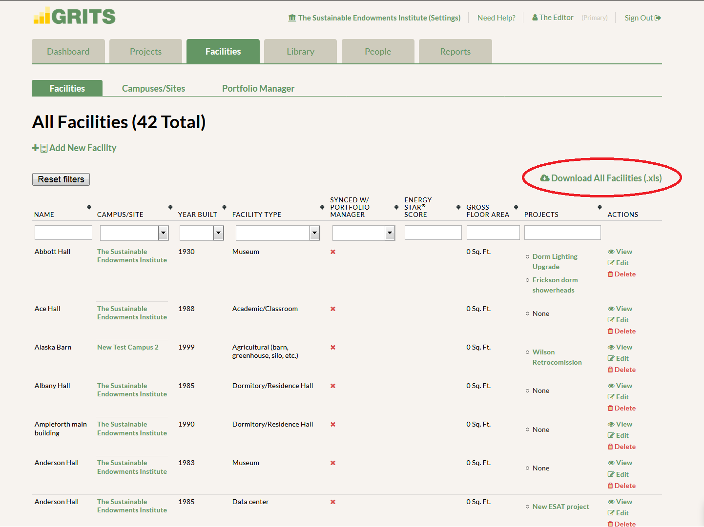
Task: Click the eye View icon for Abbott Hall
Action: point(611,252)
